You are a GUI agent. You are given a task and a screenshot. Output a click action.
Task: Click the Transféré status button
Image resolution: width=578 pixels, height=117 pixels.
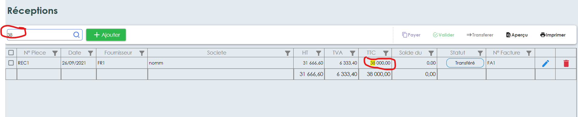(465, 63)
